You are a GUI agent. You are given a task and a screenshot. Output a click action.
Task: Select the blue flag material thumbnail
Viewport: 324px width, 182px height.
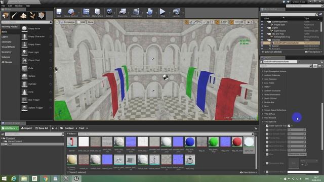point(190,142)
